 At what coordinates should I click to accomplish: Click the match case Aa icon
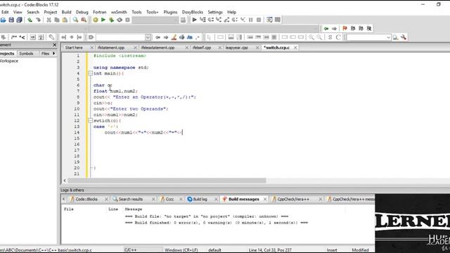190,37
